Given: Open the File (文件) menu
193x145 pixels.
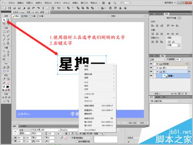Looking at the screenshot, I should (x=12, y=3).
